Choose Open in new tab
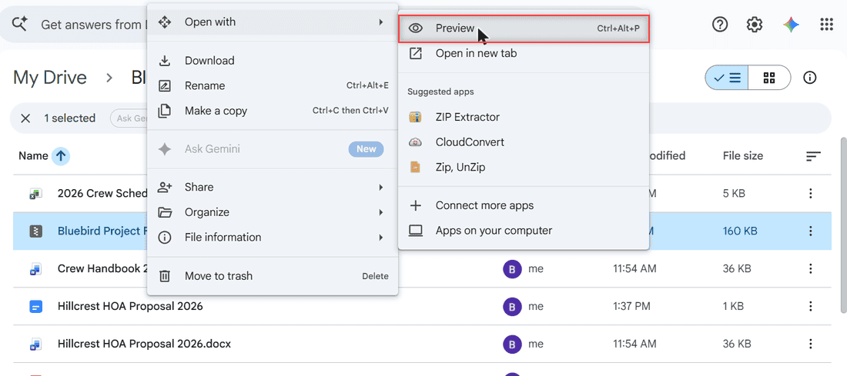Screen dimensions: 847x376 click(524, 53)
